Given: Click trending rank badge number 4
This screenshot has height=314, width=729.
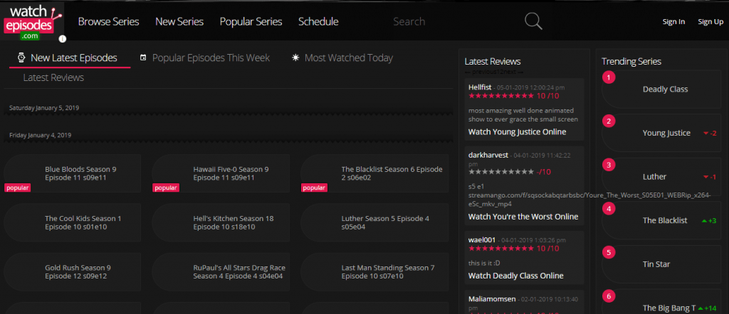Looking at the screenshot, I should [609, 209].
